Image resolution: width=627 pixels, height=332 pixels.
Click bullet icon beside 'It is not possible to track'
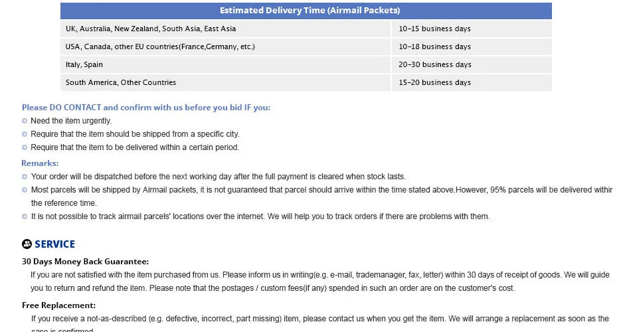[25, 216]
